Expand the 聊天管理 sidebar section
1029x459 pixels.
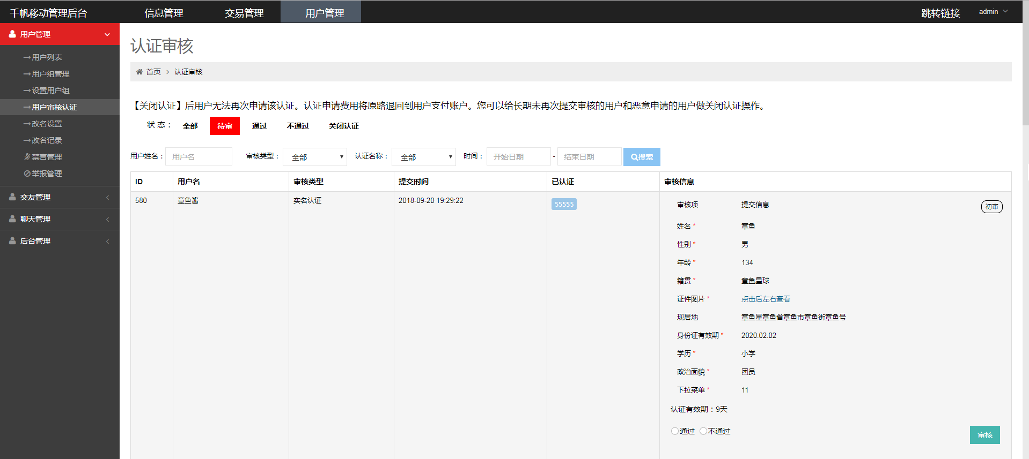60,219
